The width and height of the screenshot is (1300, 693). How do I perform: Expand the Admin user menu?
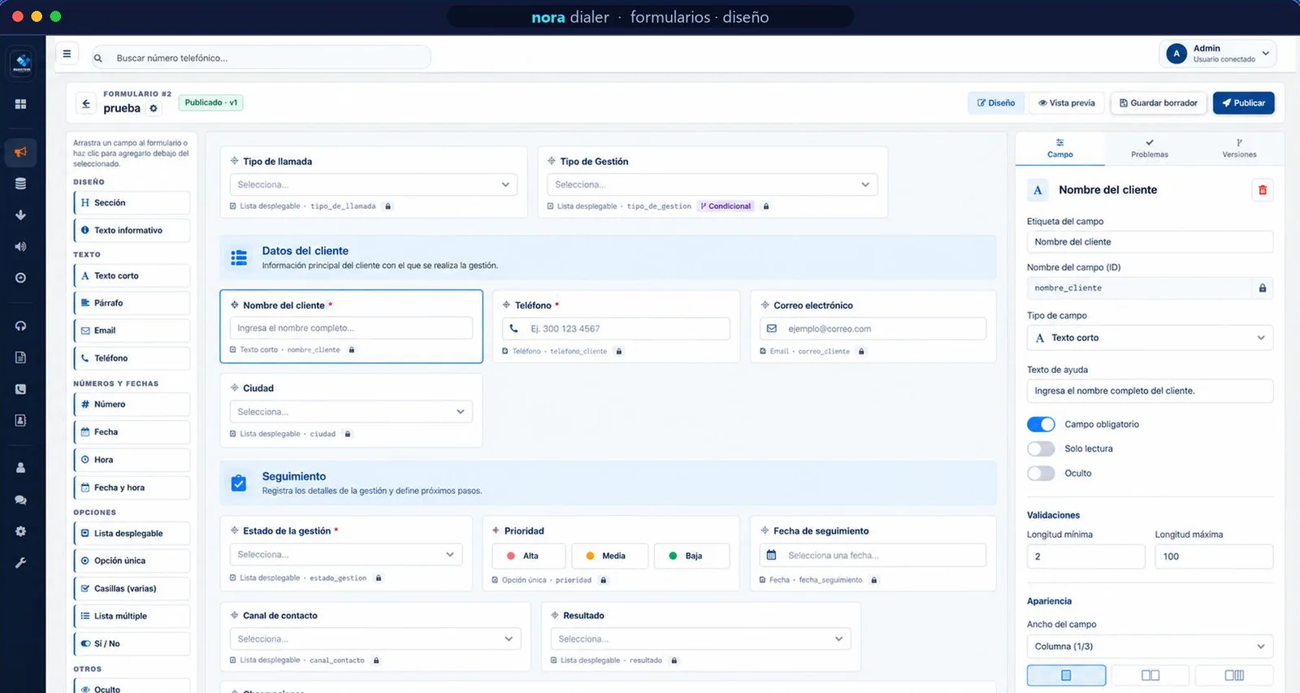[1217, 54]
